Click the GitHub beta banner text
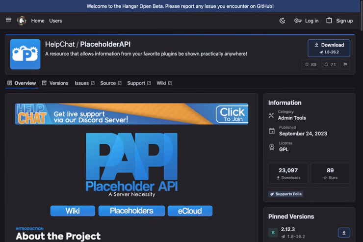The height and width of the screenshot is (242, 363). (180, 6)
